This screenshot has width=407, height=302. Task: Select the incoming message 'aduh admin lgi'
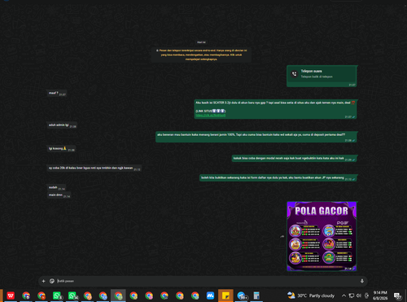coord(62,125)
